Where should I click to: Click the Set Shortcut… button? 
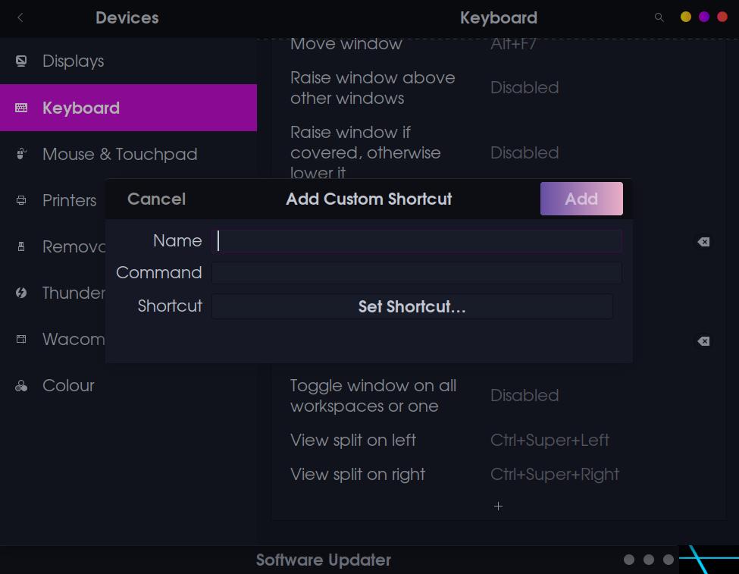[x=412, y=306]
